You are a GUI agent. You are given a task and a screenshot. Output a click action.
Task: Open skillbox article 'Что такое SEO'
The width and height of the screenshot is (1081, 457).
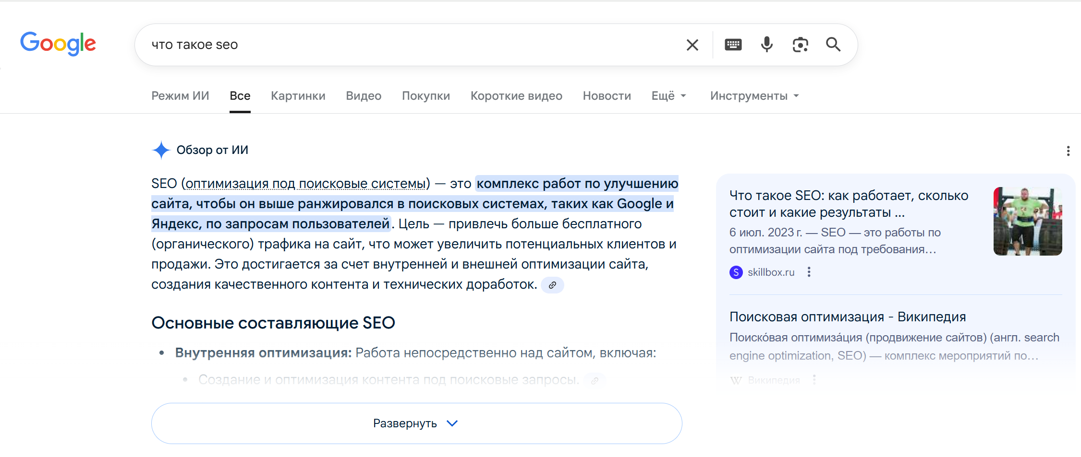coord(849,204)
